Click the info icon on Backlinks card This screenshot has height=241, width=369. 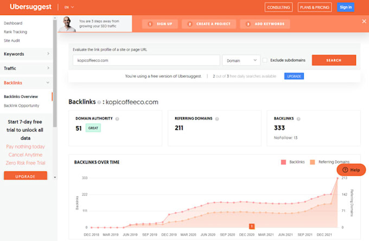(x=298, y=119)
